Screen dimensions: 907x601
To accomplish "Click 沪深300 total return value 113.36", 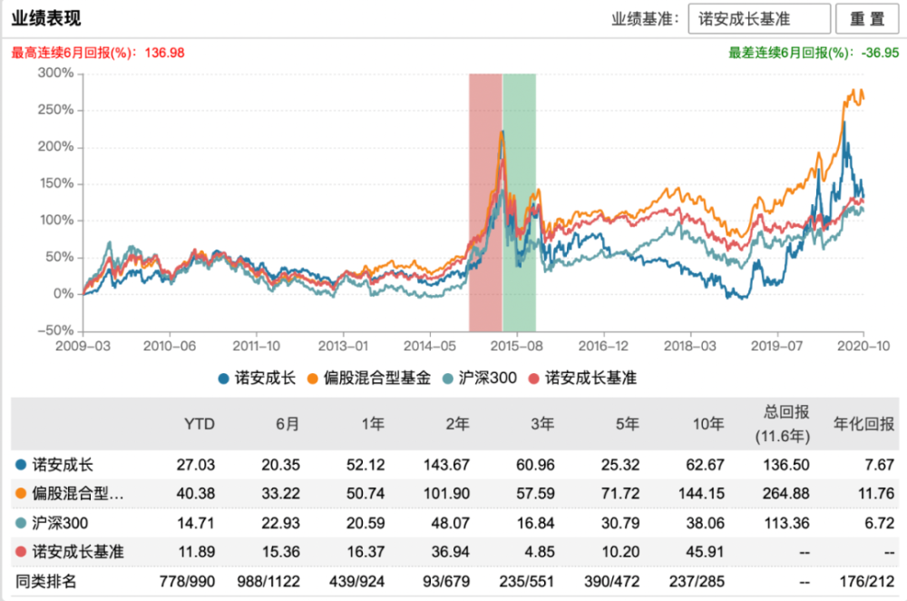I will pyautogui.click(x=786, y=524).
